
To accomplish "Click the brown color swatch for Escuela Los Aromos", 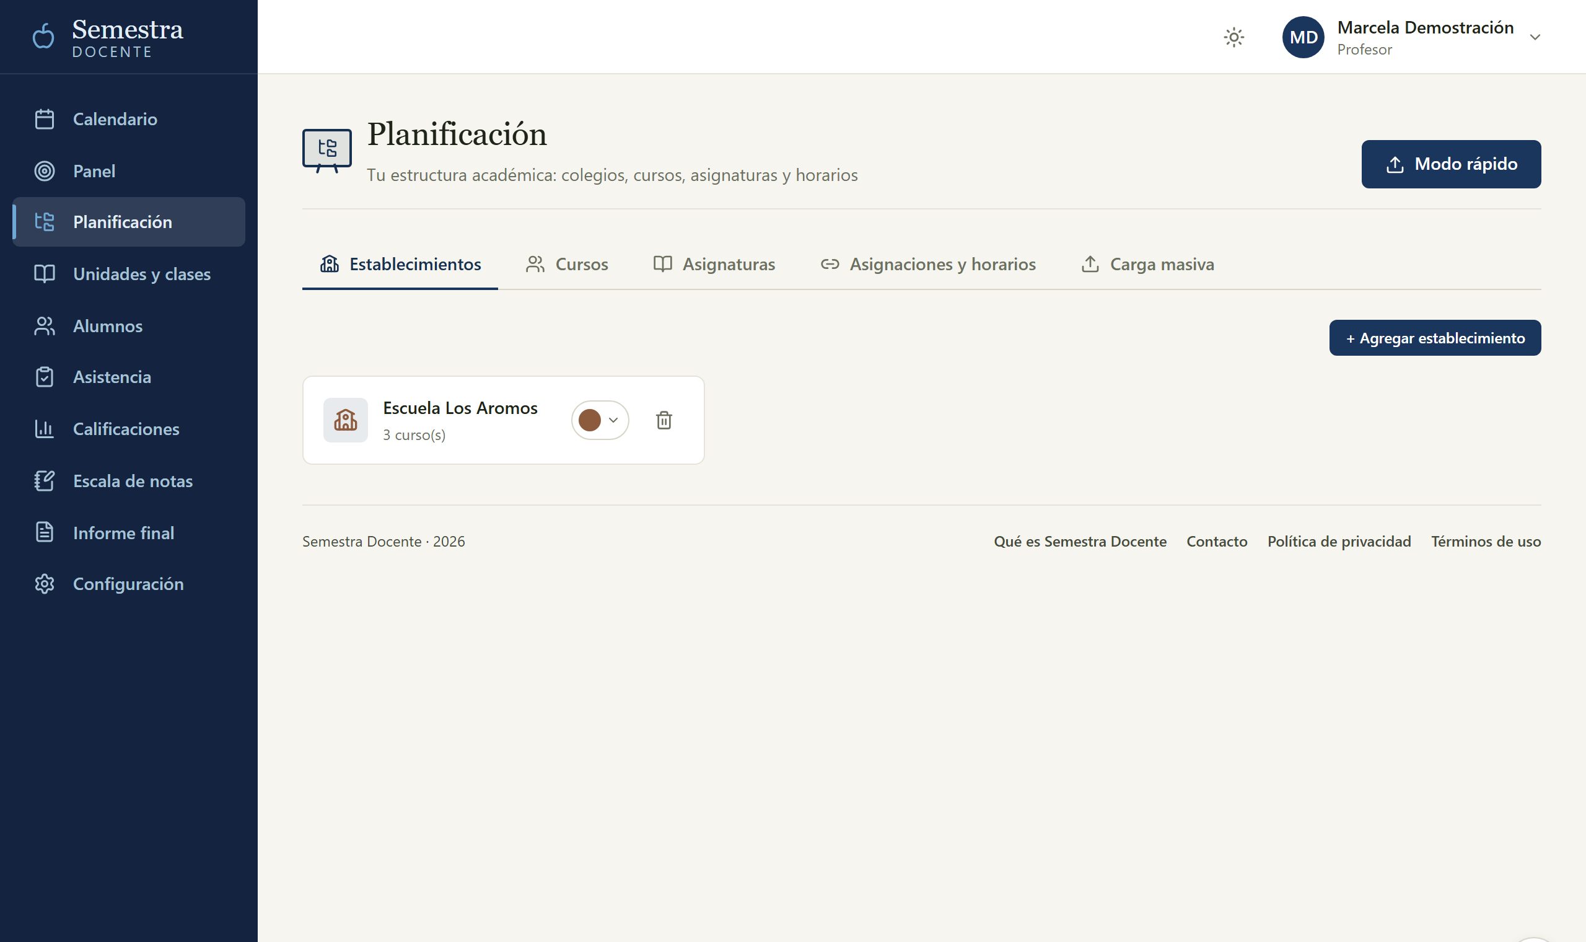I will pos(590,420).
